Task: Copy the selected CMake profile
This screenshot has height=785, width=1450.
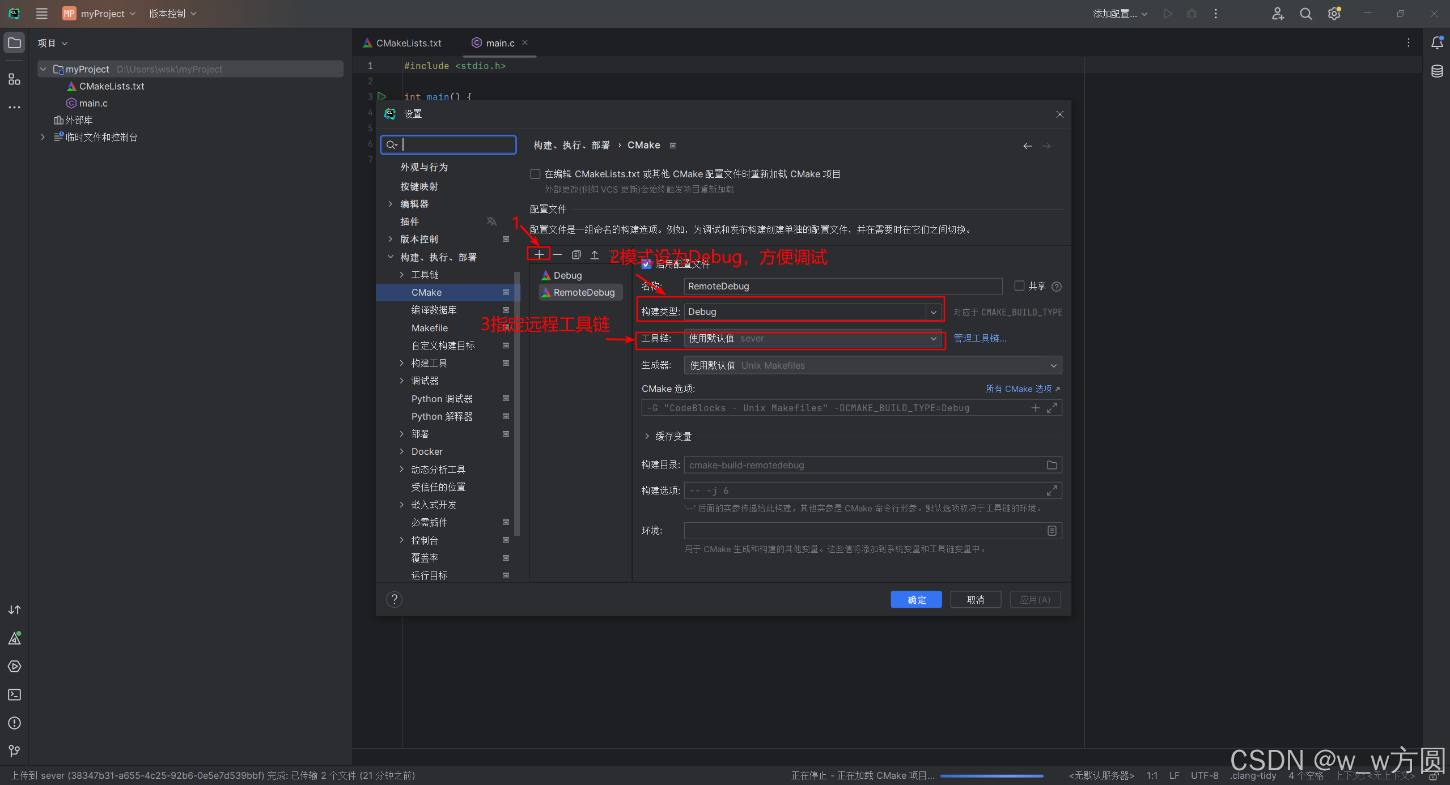Action: [576, 255]
